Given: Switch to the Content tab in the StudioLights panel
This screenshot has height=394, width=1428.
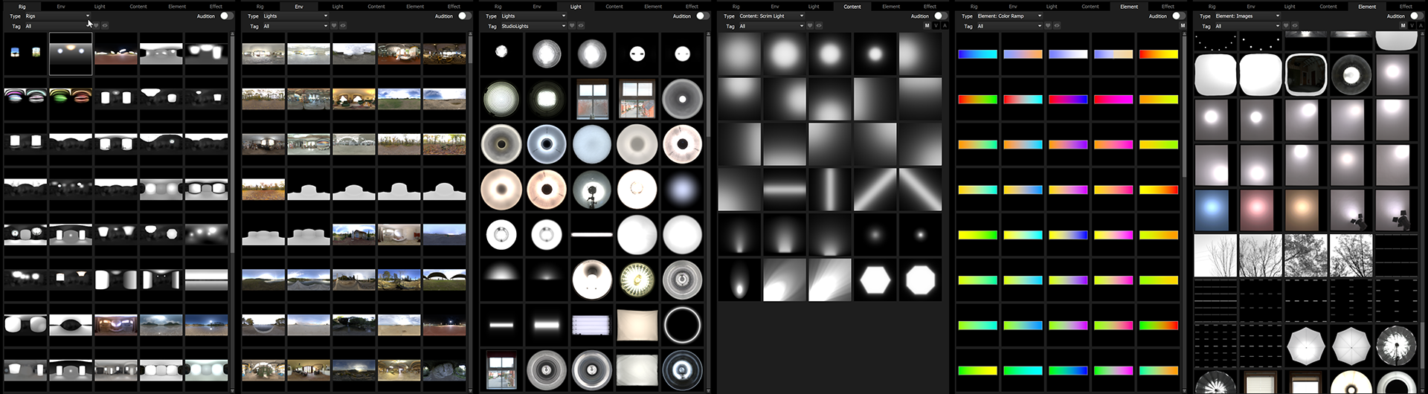Looking at the screenshot, I should click(x=614, y=6).
